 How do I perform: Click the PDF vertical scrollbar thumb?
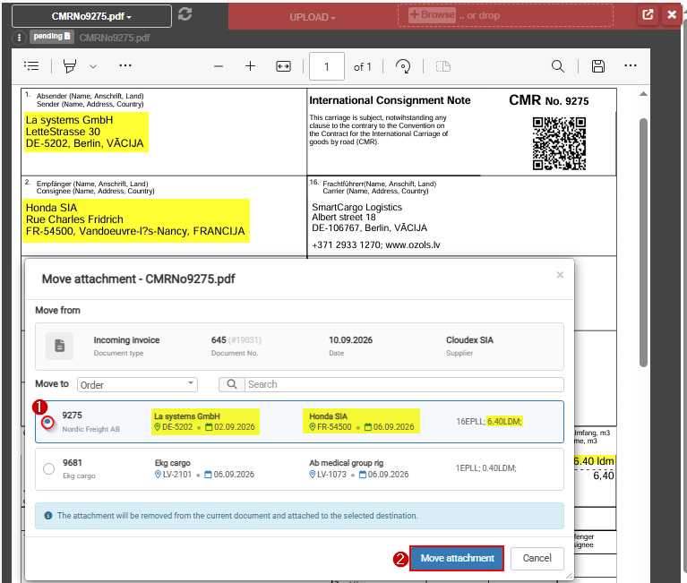tap(643, 243)
